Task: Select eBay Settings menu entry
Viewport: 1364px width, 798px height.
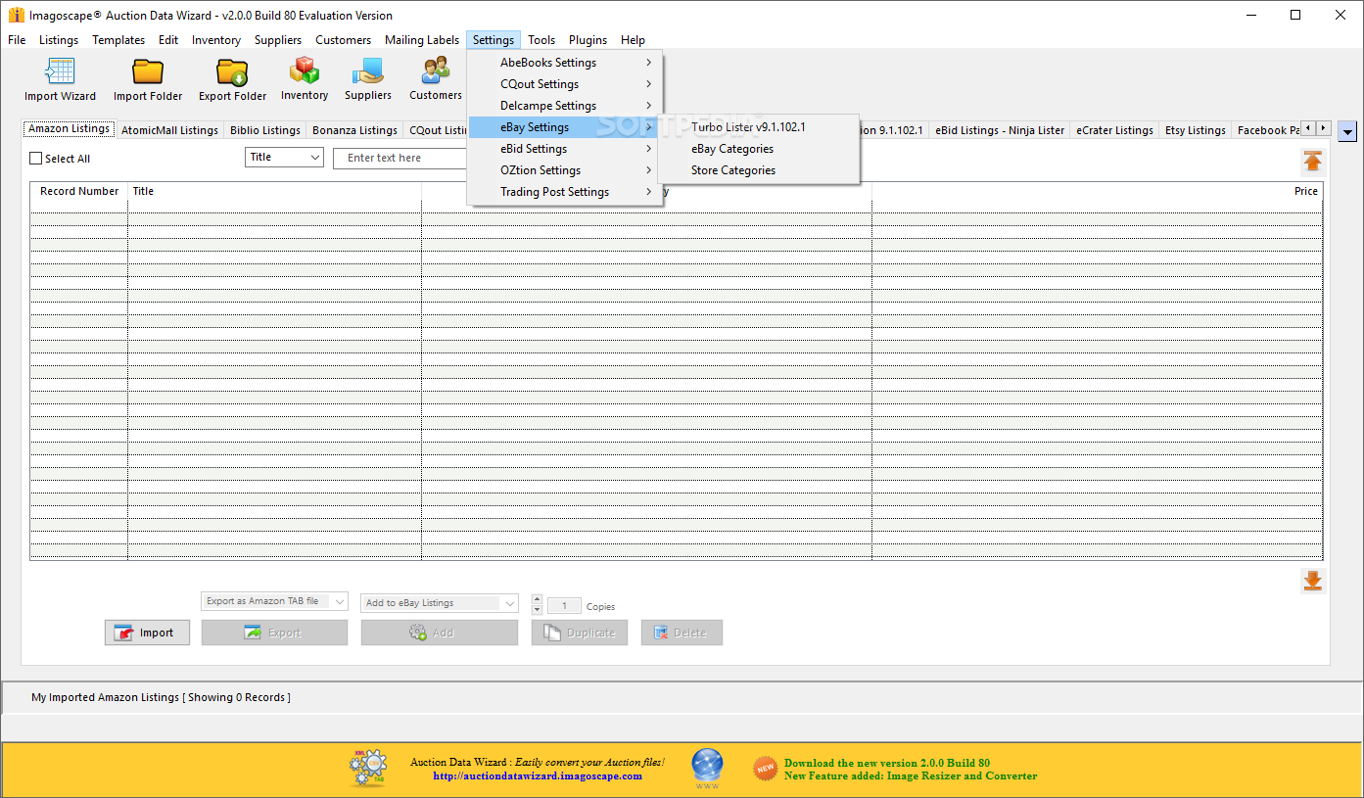Action: coord(566,127)
